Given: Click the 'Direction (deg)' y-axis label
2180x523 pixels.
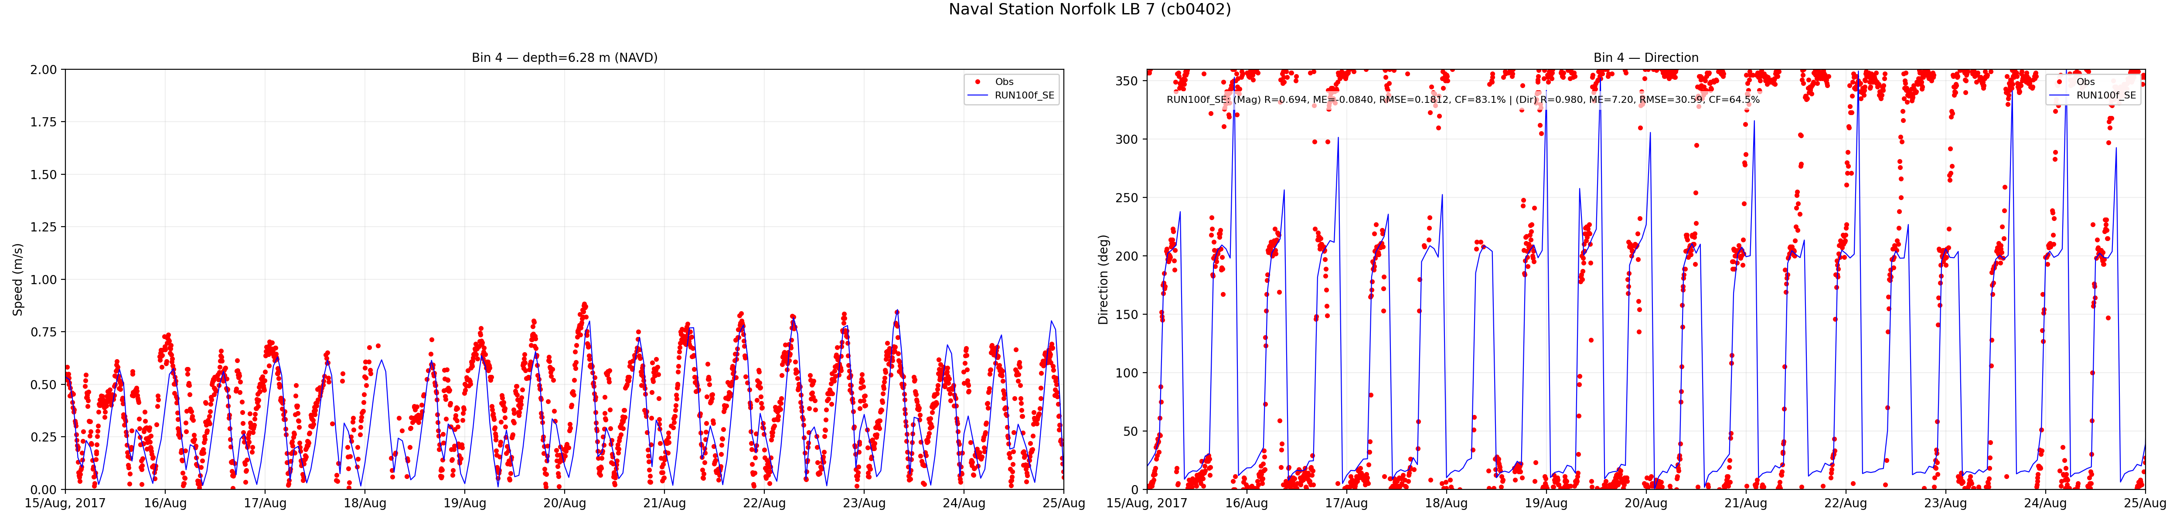Looking at the screenshot, I should click(1103, 279).
